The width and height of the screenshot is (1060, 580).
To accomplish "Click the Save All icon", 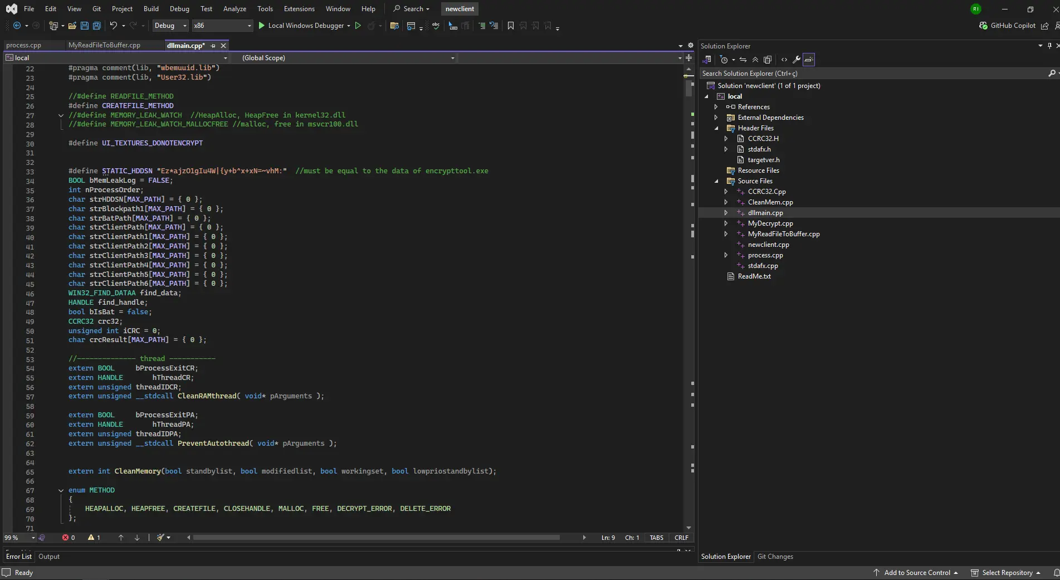I will (97, 26).
